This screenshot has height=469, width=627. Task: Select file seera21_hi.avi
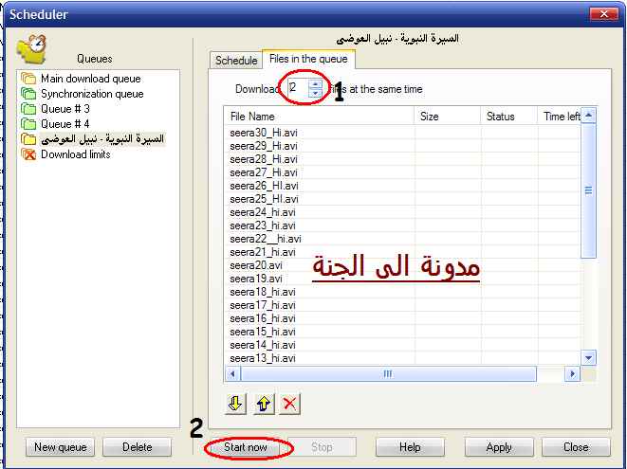[263, 252]
